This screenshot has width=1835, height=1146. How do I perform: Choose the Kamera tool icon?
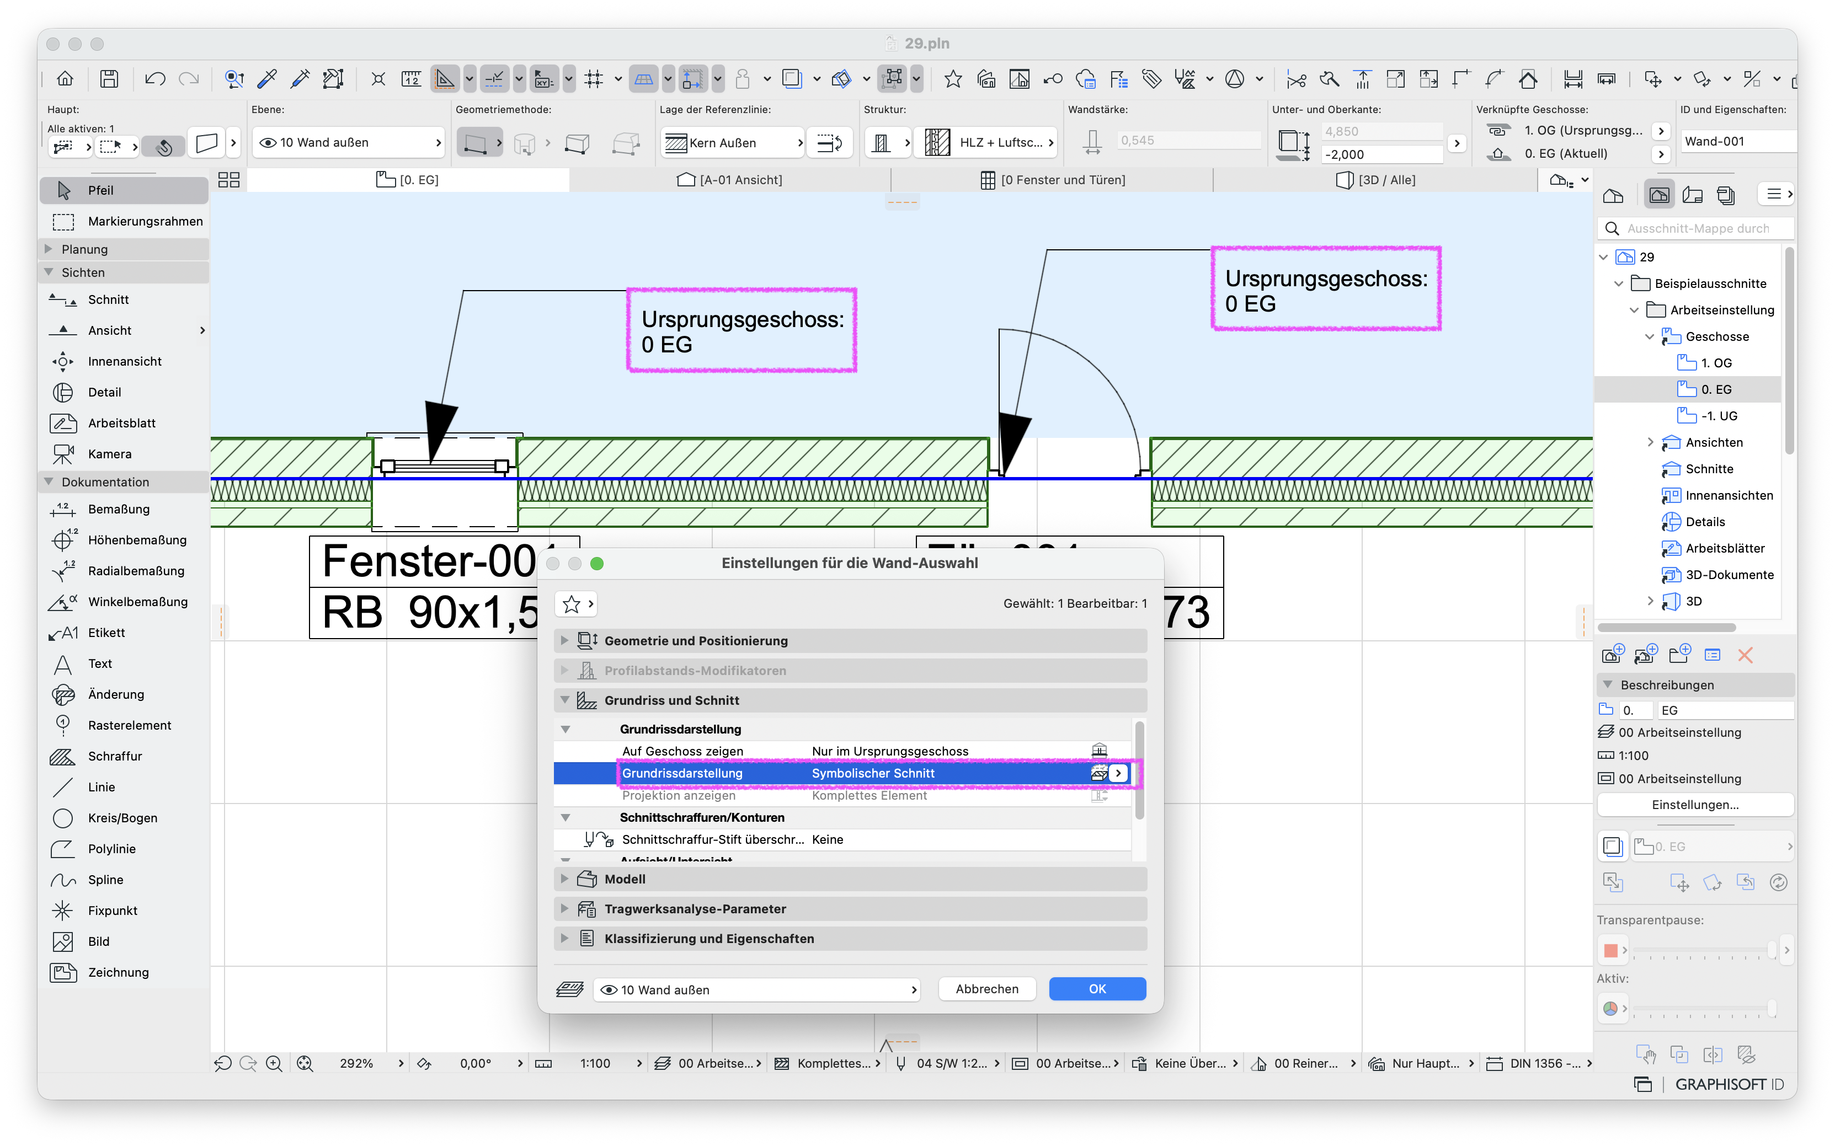coord(63,454)
